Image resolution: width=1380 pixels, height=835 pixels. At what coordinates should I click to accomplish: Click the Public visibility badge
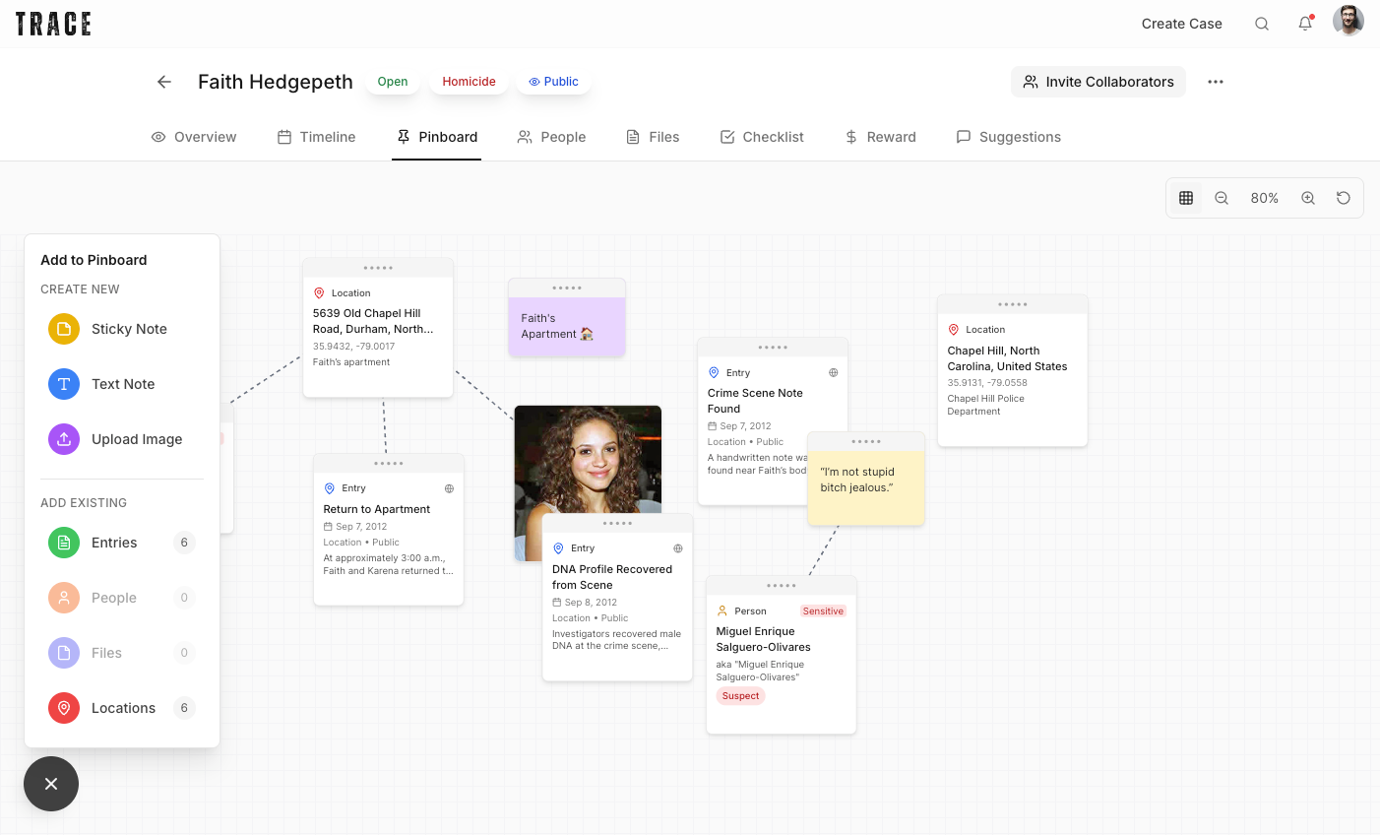coord(553,82)
